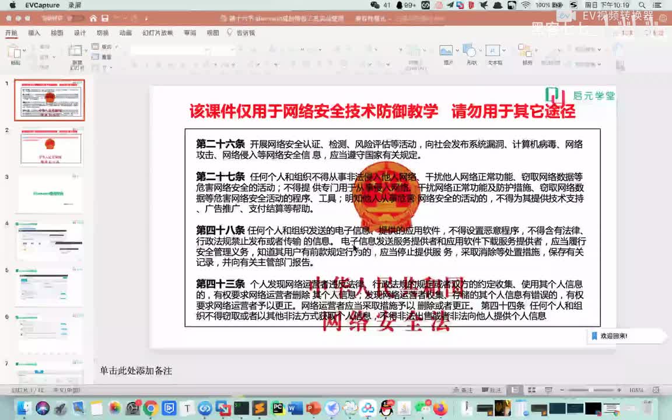The image size is (672, 420).
Task: Click the Layout (版式) icon
Action: [x=95, y=47]
